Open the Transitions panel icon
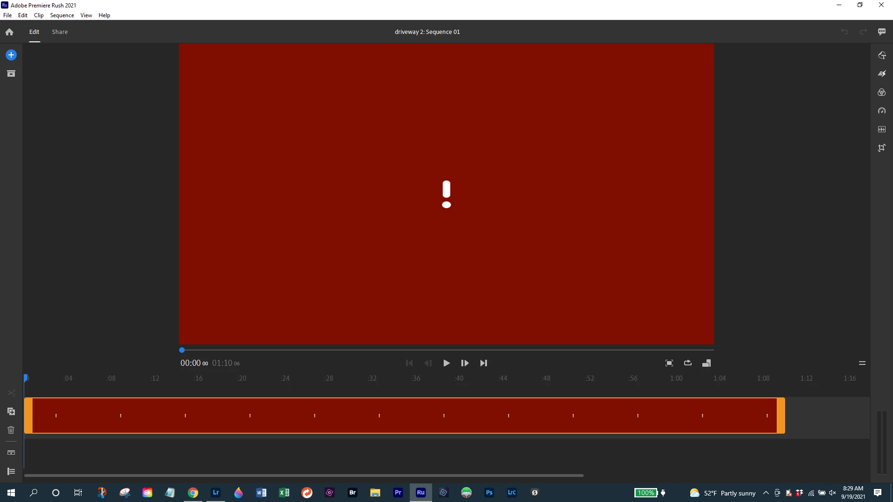Image resolution: width=893 pixels, height=502 pixels. pos(882,73)
